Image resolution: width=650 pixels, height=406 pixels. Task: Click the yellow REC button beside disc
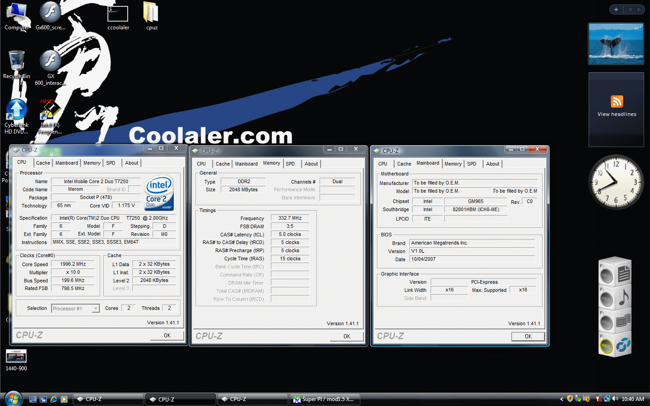click(606, 346)
